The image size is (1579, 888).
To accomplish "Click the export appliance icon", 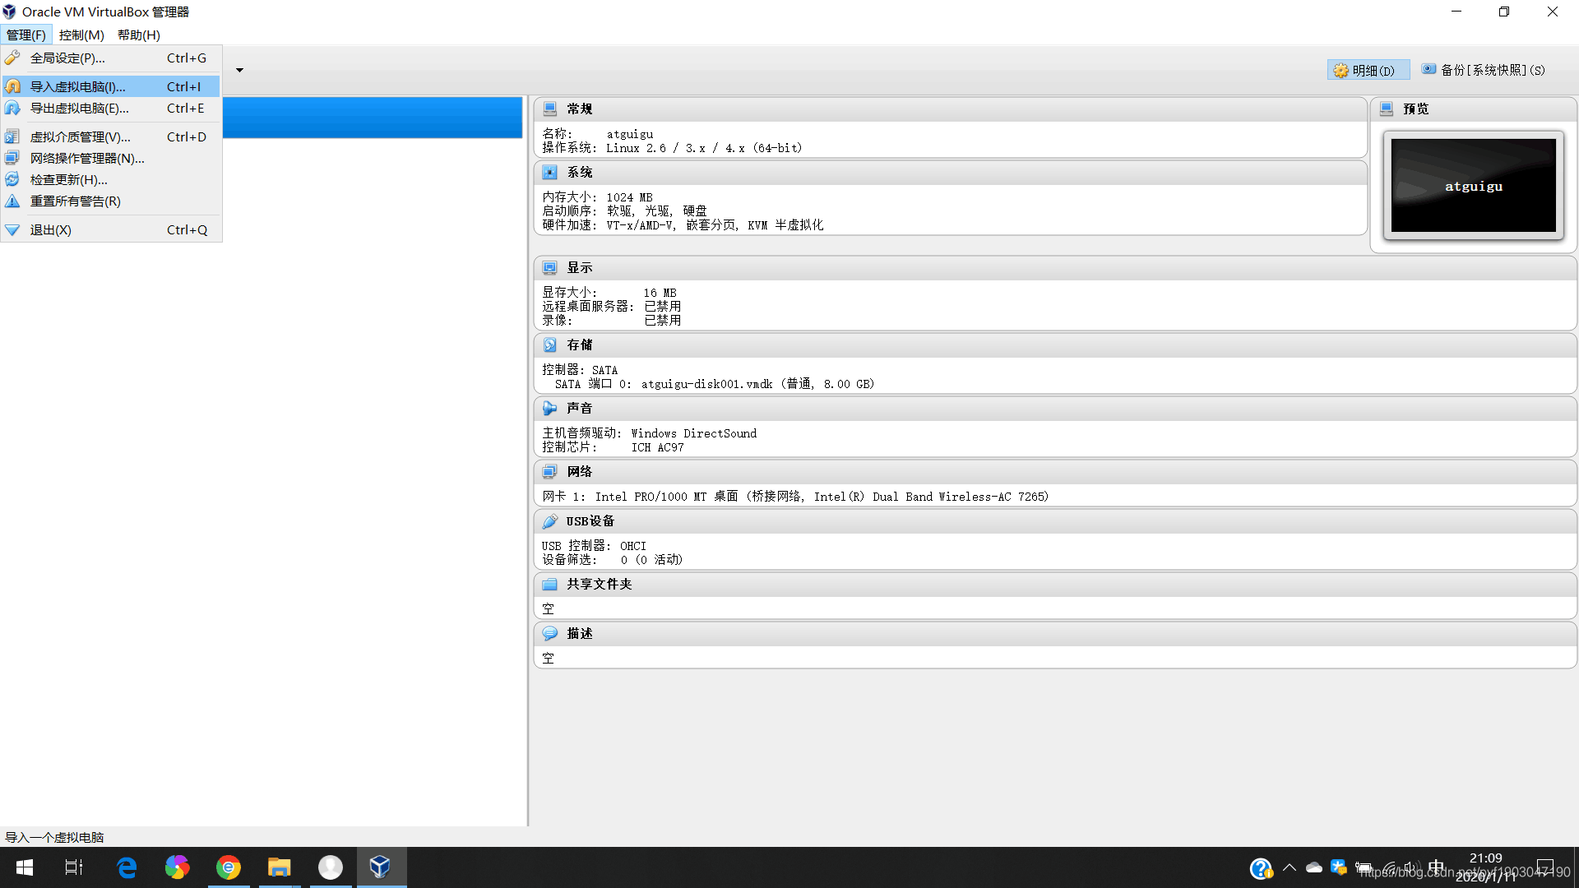I will click(x=12, y=108).
